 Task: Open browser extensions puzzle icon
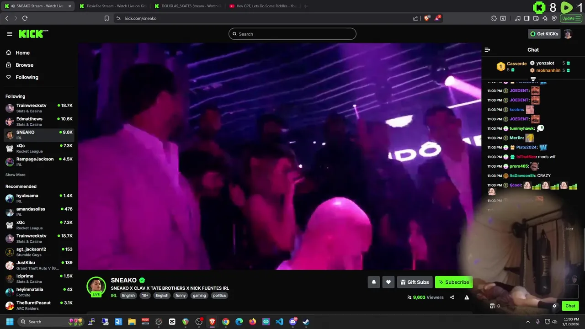point(494,18)
